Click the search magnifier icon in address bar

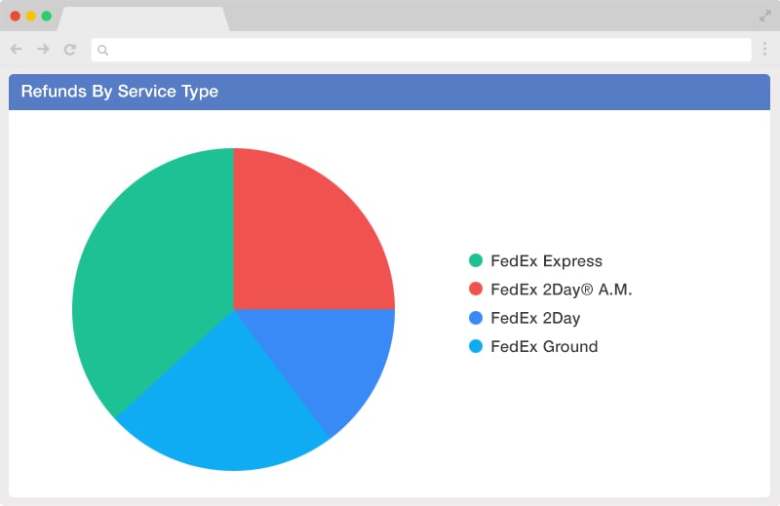click(103, 50)
